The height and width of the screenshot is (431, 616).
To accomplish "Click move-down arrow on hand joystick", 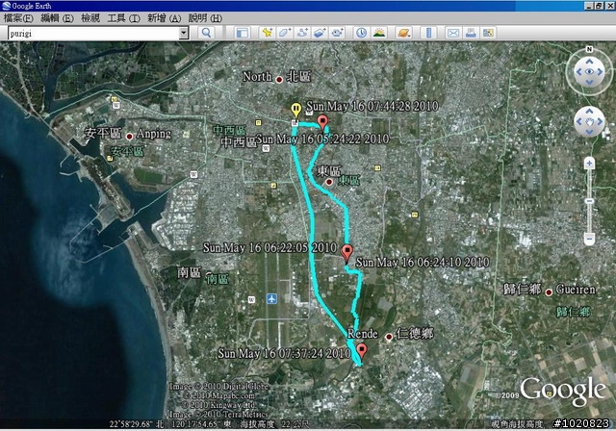I will coord(589,132).
